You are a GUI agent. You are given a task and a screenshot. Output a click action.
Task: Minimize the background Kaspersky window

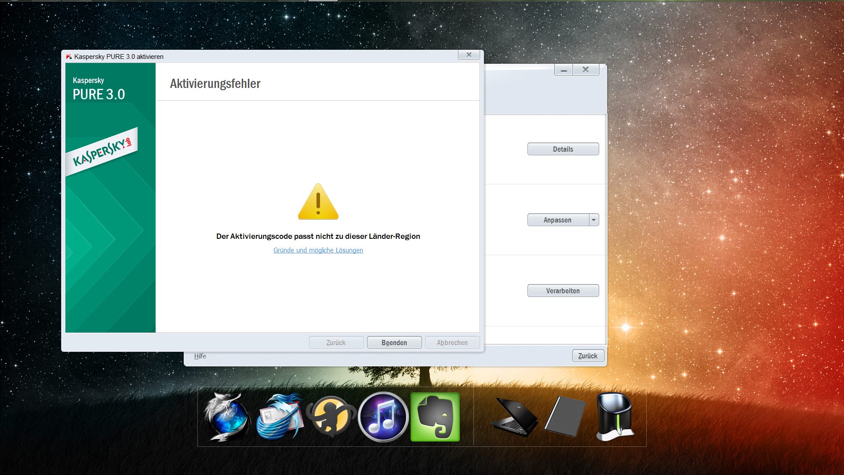[x=564, y=70]
